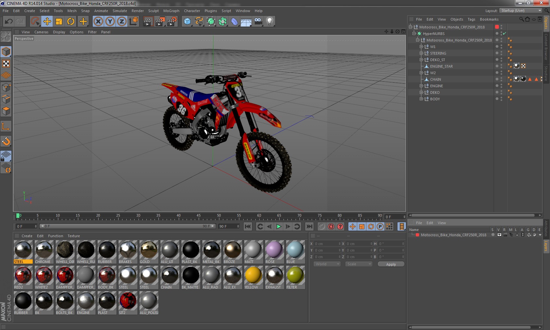The width and height of the screenshot is (550, 330).
Task: Select the BLUE material swatch
Action: (x=295, y=252)
